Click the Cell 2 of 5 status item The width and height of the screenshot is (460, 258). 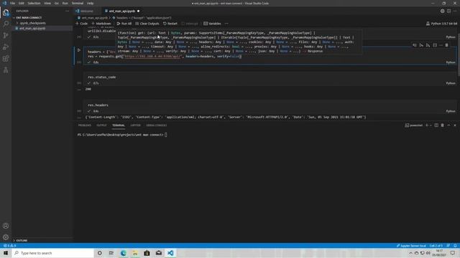pos(436,246)
